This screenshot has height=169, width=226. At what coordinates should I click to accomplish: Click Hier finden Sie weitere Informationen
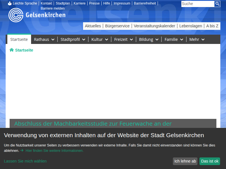click(x=55, y=151)
